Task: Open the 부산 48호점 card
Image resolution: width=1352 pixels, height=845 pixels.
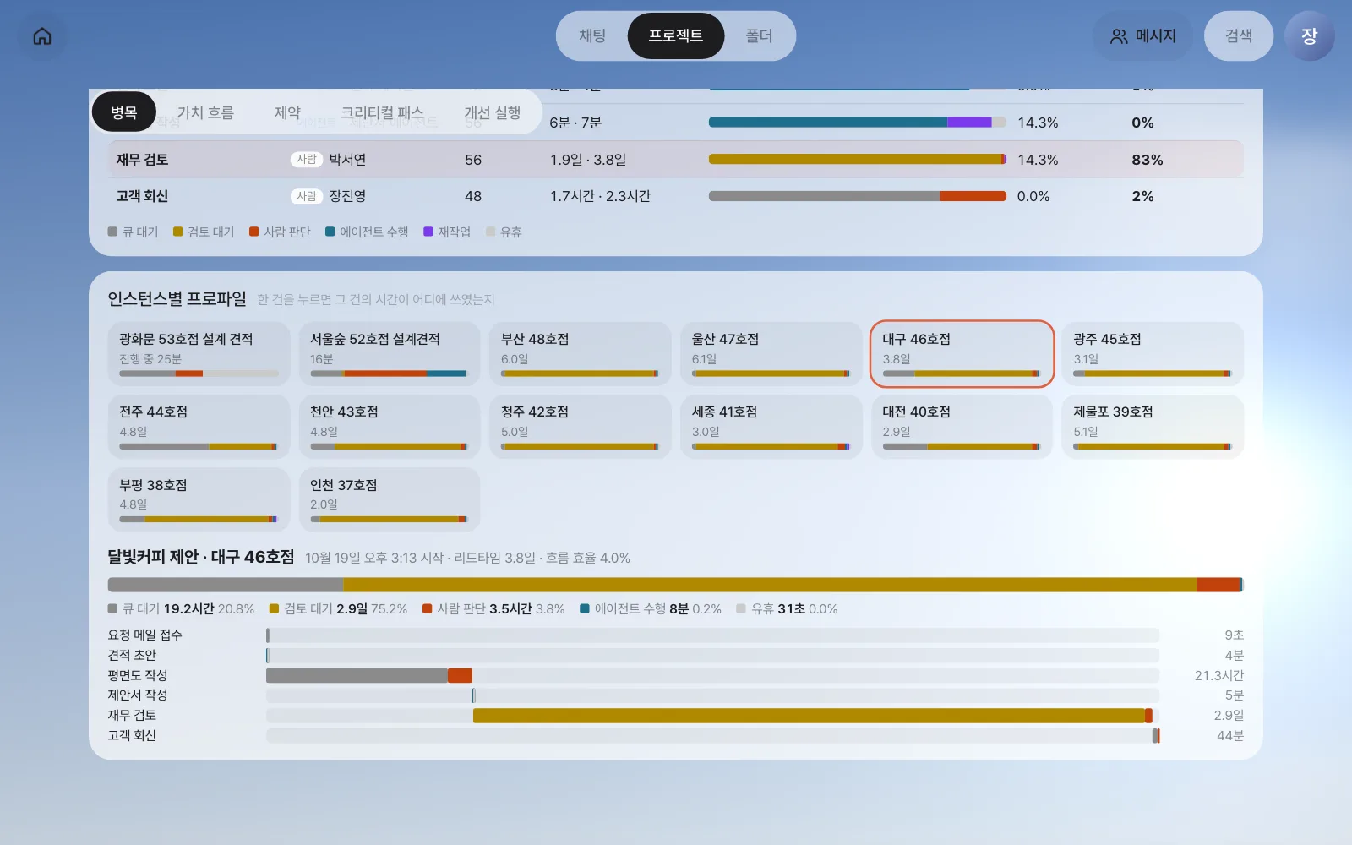Action: click(581, 354)
